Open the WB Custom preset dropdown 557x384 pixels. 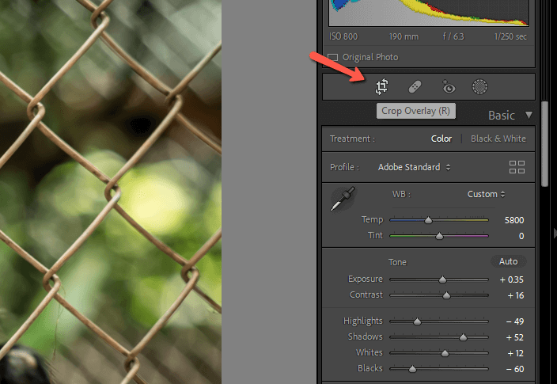tap(486, 194)
